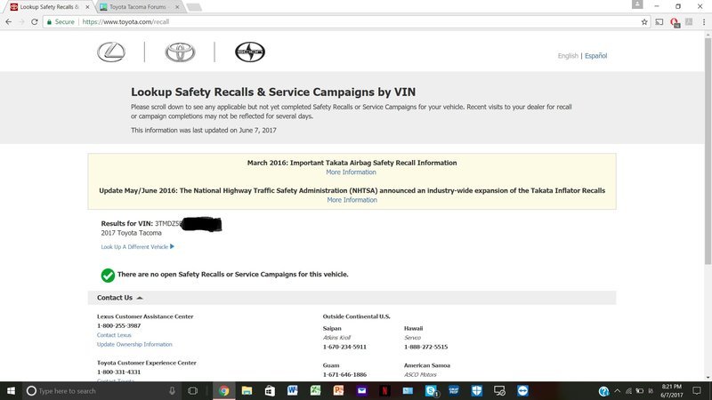Click the taskbar clock showing 8:21 PM
712x400 pixels.
coord(672,390)
